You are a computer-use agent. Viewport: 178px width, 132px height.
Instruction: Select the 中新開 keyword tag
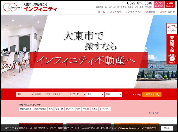pyautogui.click(x=86, y=109)
